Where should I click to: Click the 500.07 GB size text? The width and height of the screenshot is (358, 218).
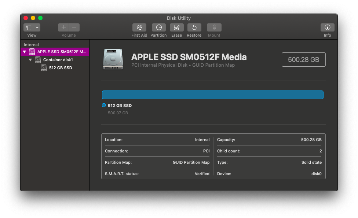click(x=118, y=113)
